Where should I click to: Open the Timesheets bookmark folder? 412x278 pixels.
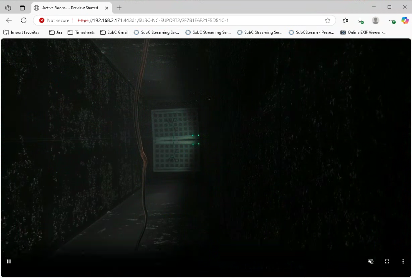click(x=81, y=32)
